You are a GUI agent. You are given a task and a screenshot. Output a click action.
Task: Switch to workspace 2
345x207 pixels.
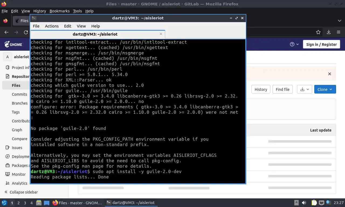click(18, 203)
